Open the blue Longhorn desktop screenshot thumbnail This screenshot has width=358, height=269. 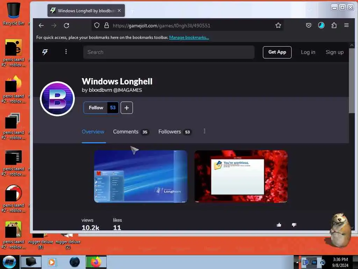pos(141,177)
